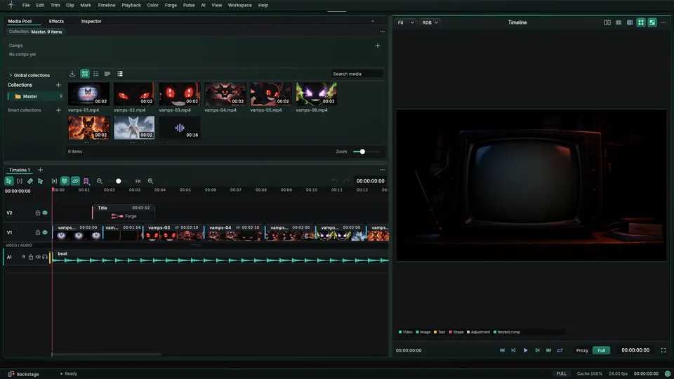Hide the V1 track with the eye
Viewport: 674px width, 379px height.
pos(45,232)
